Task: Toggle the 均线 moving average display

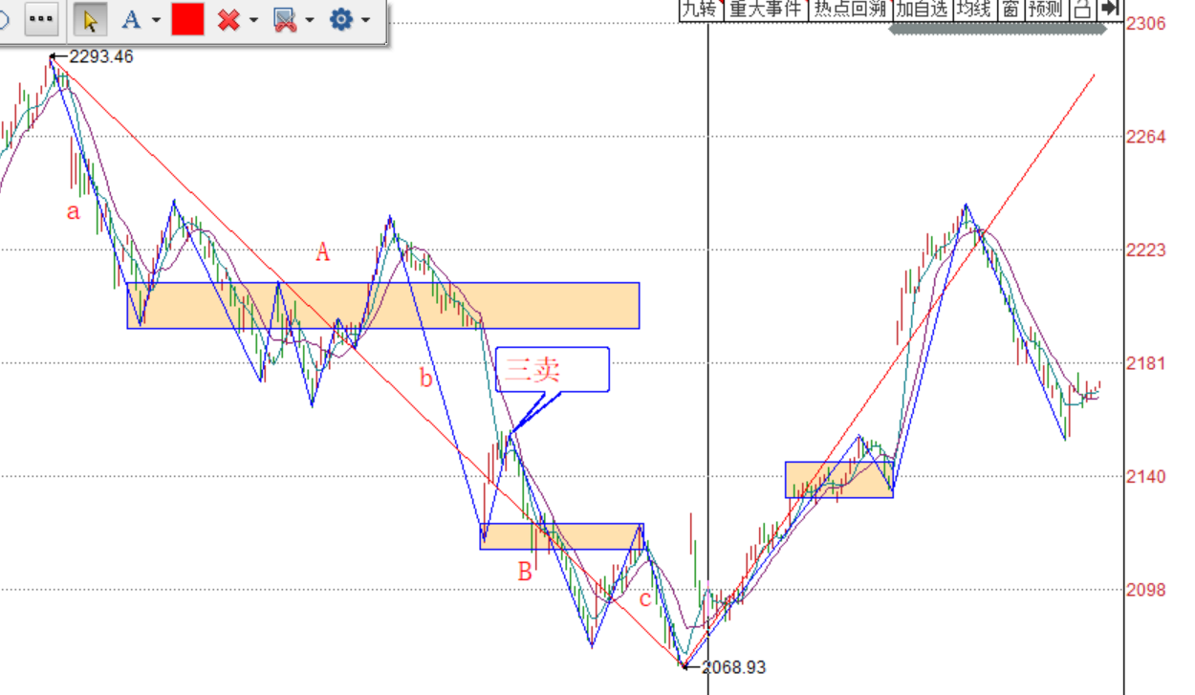Action: click(974, 10)
